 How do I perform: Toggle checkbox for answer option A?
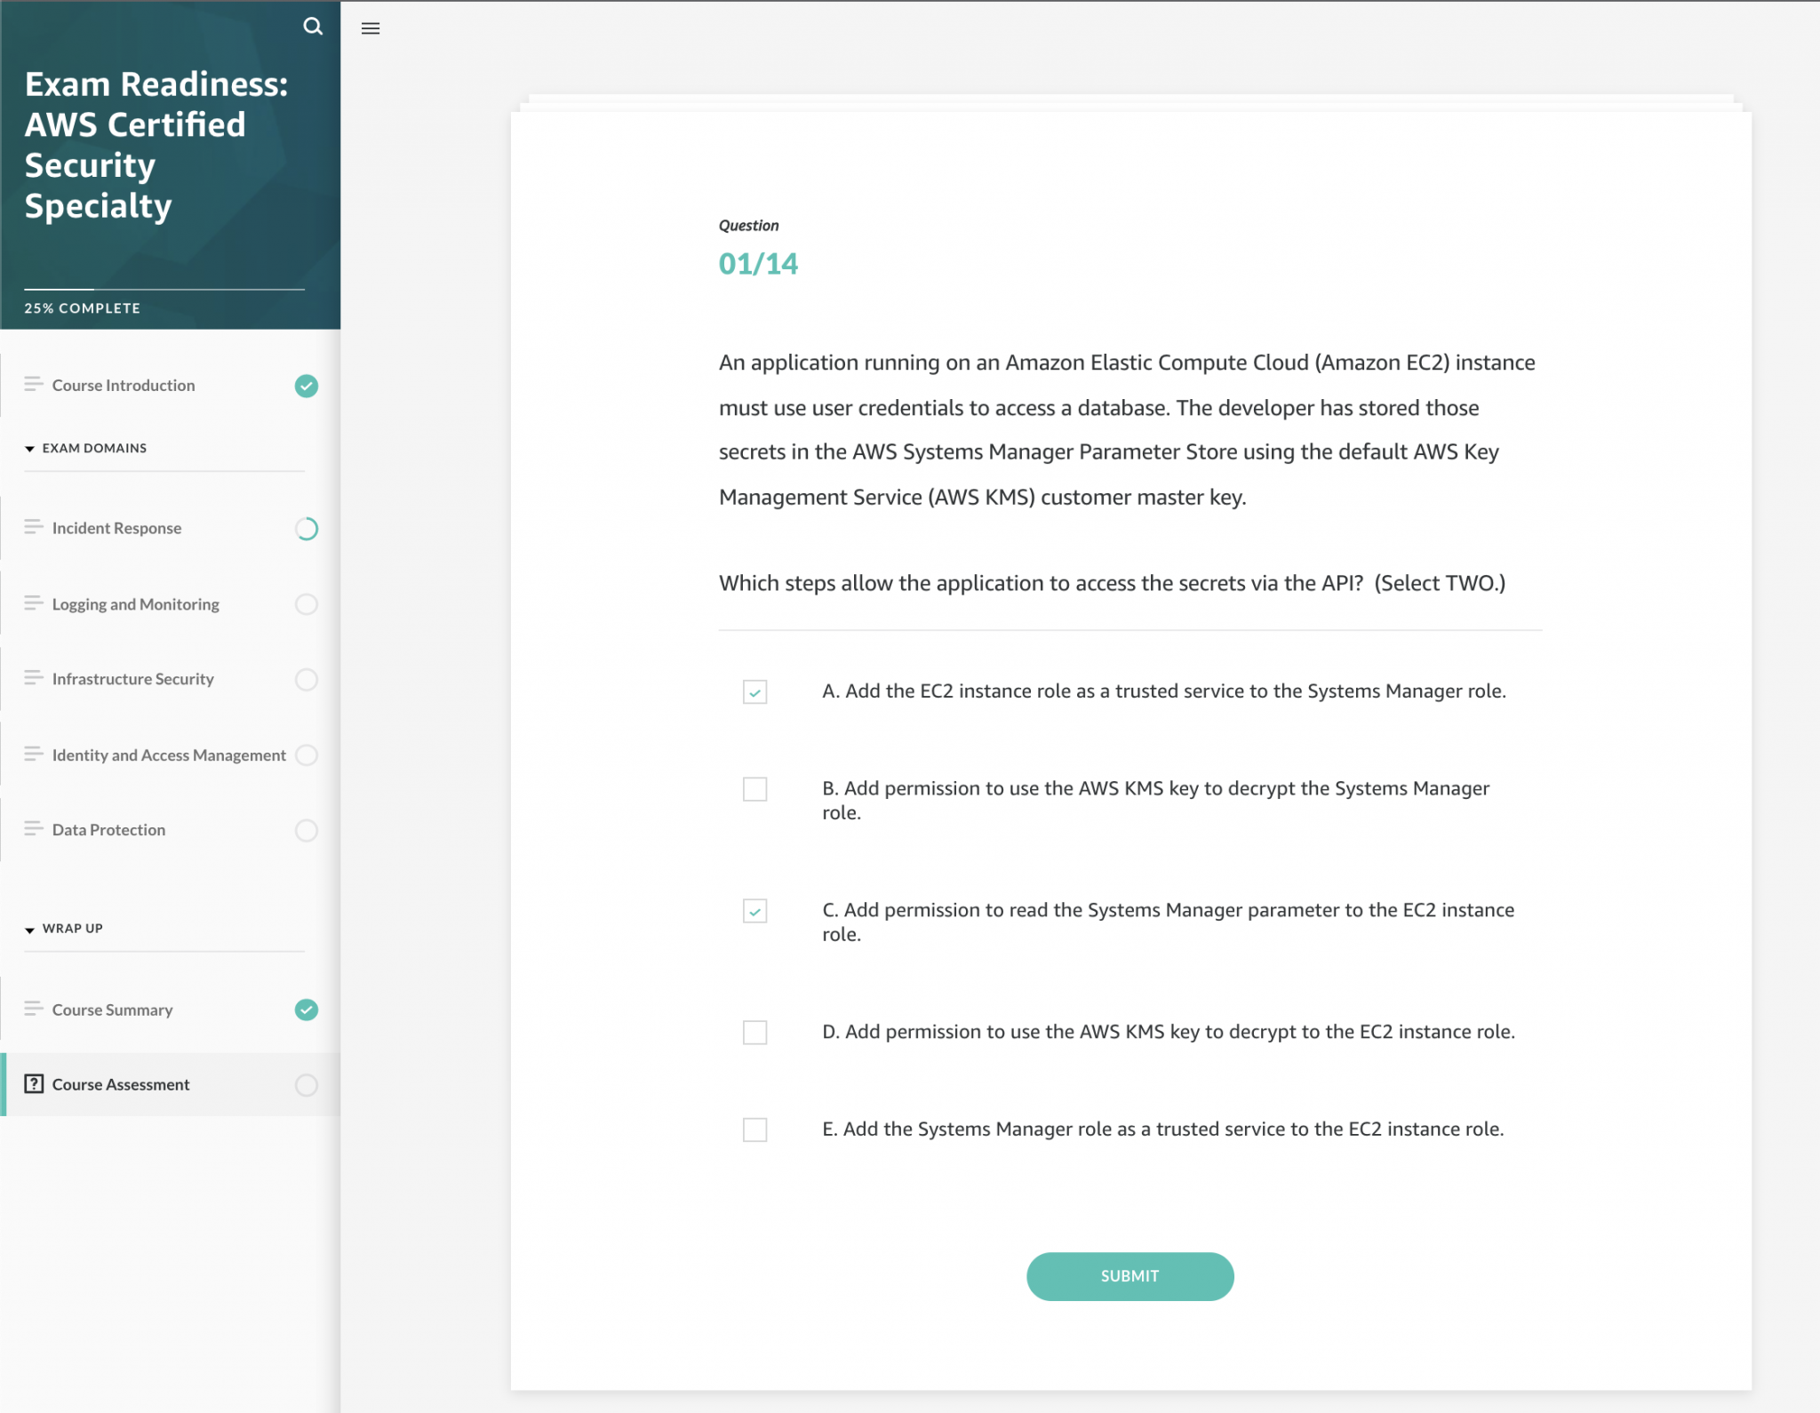click(754, 691)
